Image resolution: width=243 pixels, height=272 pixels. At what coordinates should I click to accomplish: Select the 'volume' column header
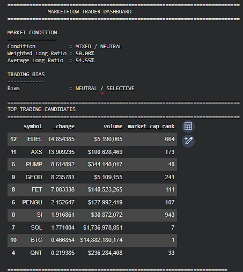click(113, 126)
